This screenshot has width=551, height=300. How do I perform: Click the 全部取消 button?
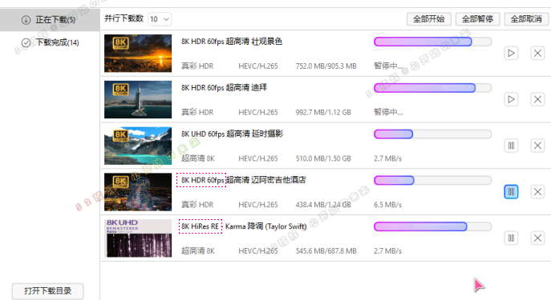(526, 19)
